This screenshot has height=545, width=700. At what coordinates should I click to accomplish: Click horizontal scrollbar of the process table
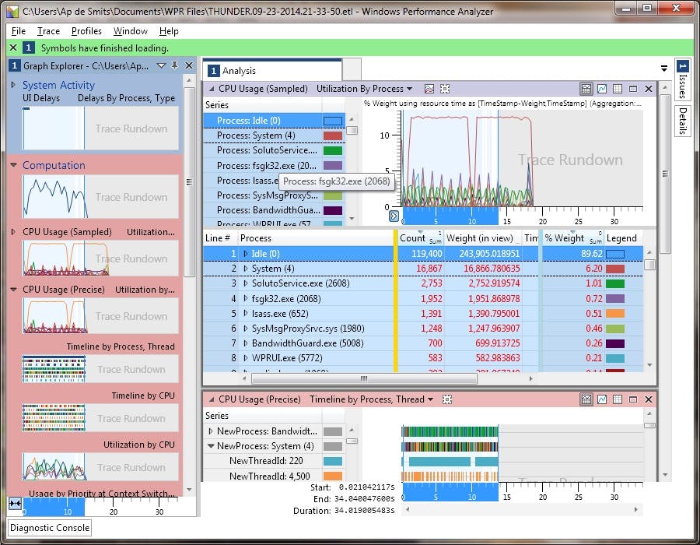pos(364,379)
